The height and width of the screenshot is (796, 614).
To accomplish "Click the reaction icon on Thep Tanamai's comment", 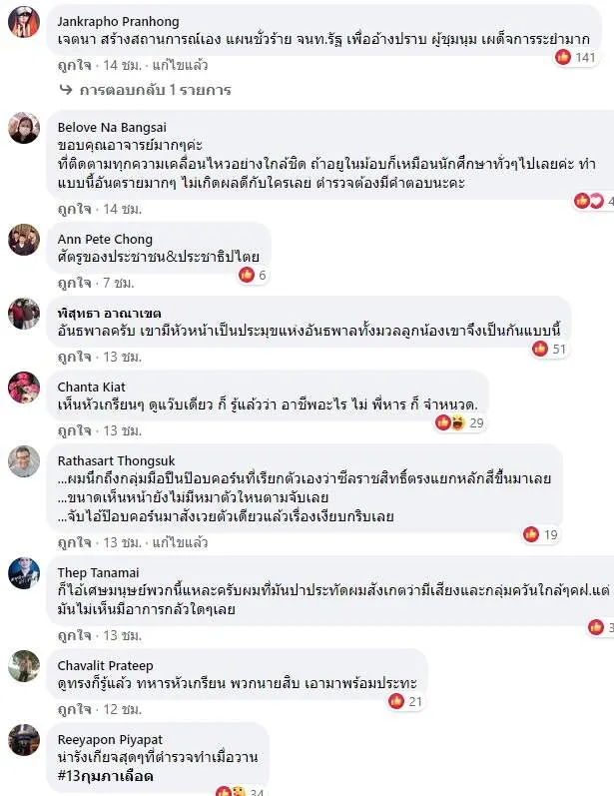I will [596, 627].
